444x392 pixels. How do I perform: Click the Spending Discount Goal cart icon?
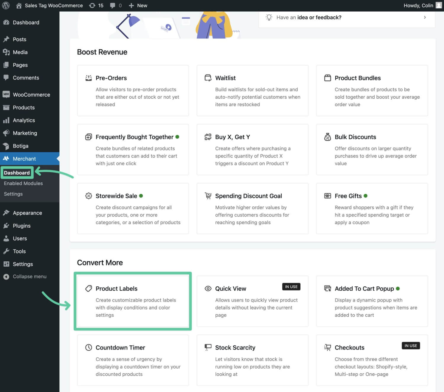(x=208, y=196)
